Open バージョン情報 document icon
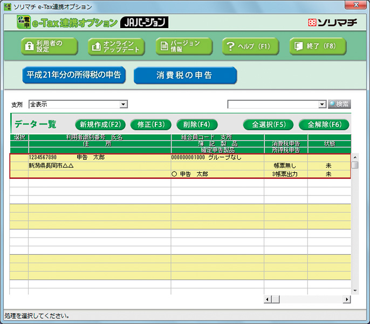This screenshot has height=324, width=370. [x=163, y=46]
